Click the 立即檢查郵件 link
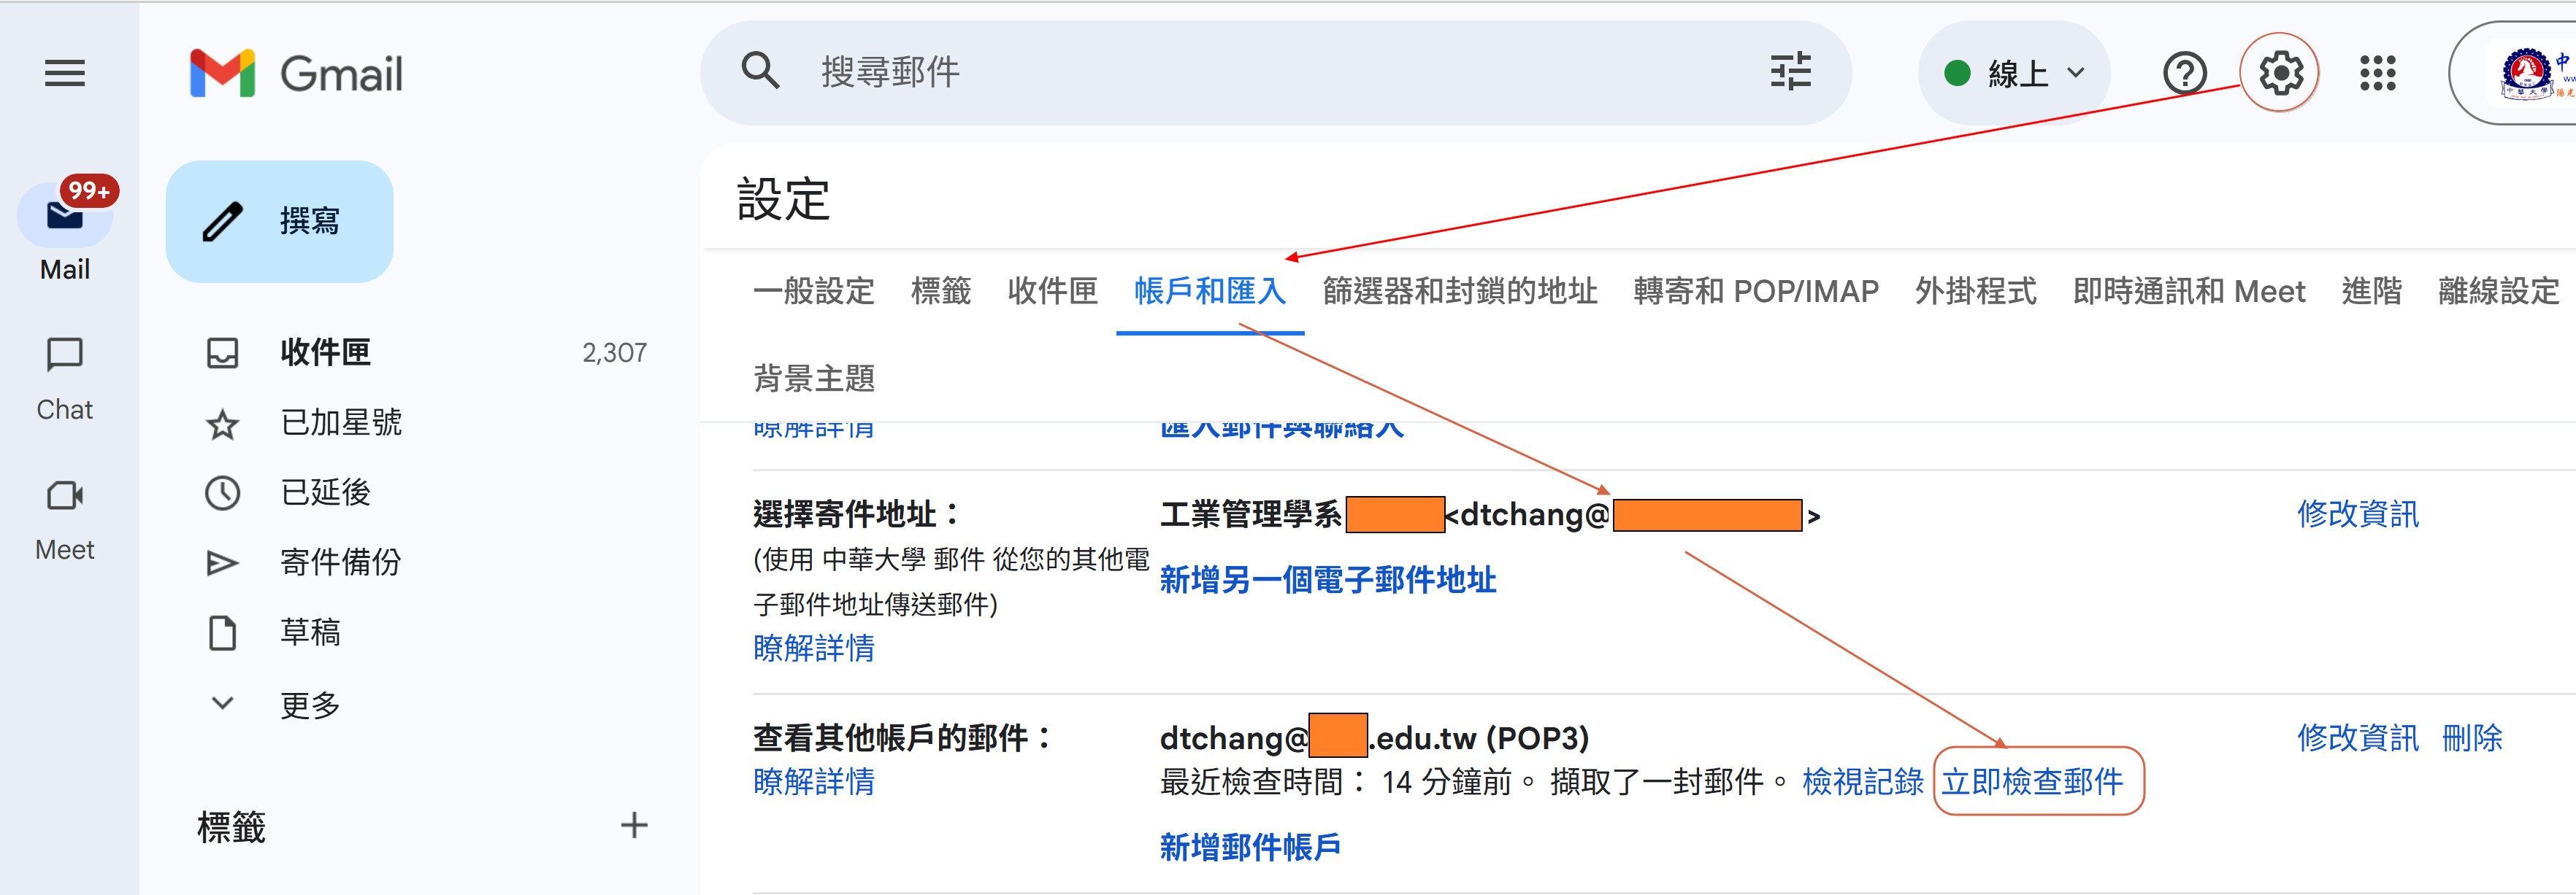2576x895 pixels. [x=2032, y=781]
